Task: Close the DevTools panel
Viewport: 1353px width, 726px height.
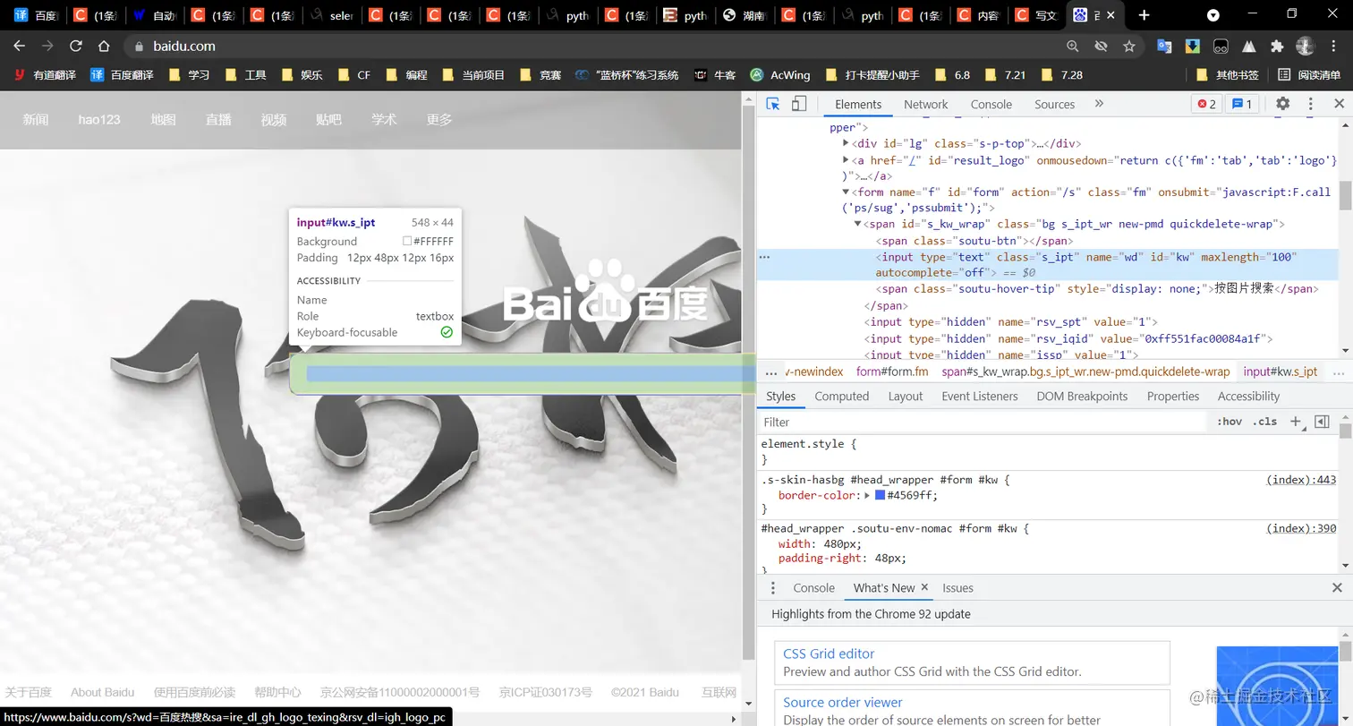Action: click(x=1339, y=104)
